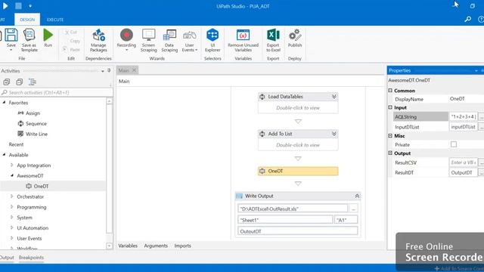Expand Orchestrator category

click(x=12, y=196)
